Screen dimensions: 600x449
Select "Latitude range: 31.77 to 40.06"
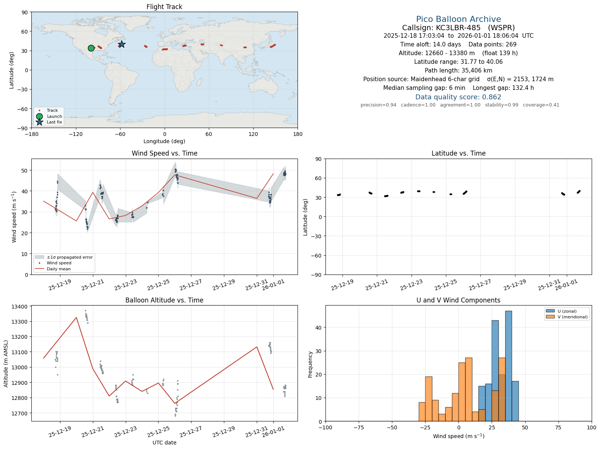coord(458,62)
